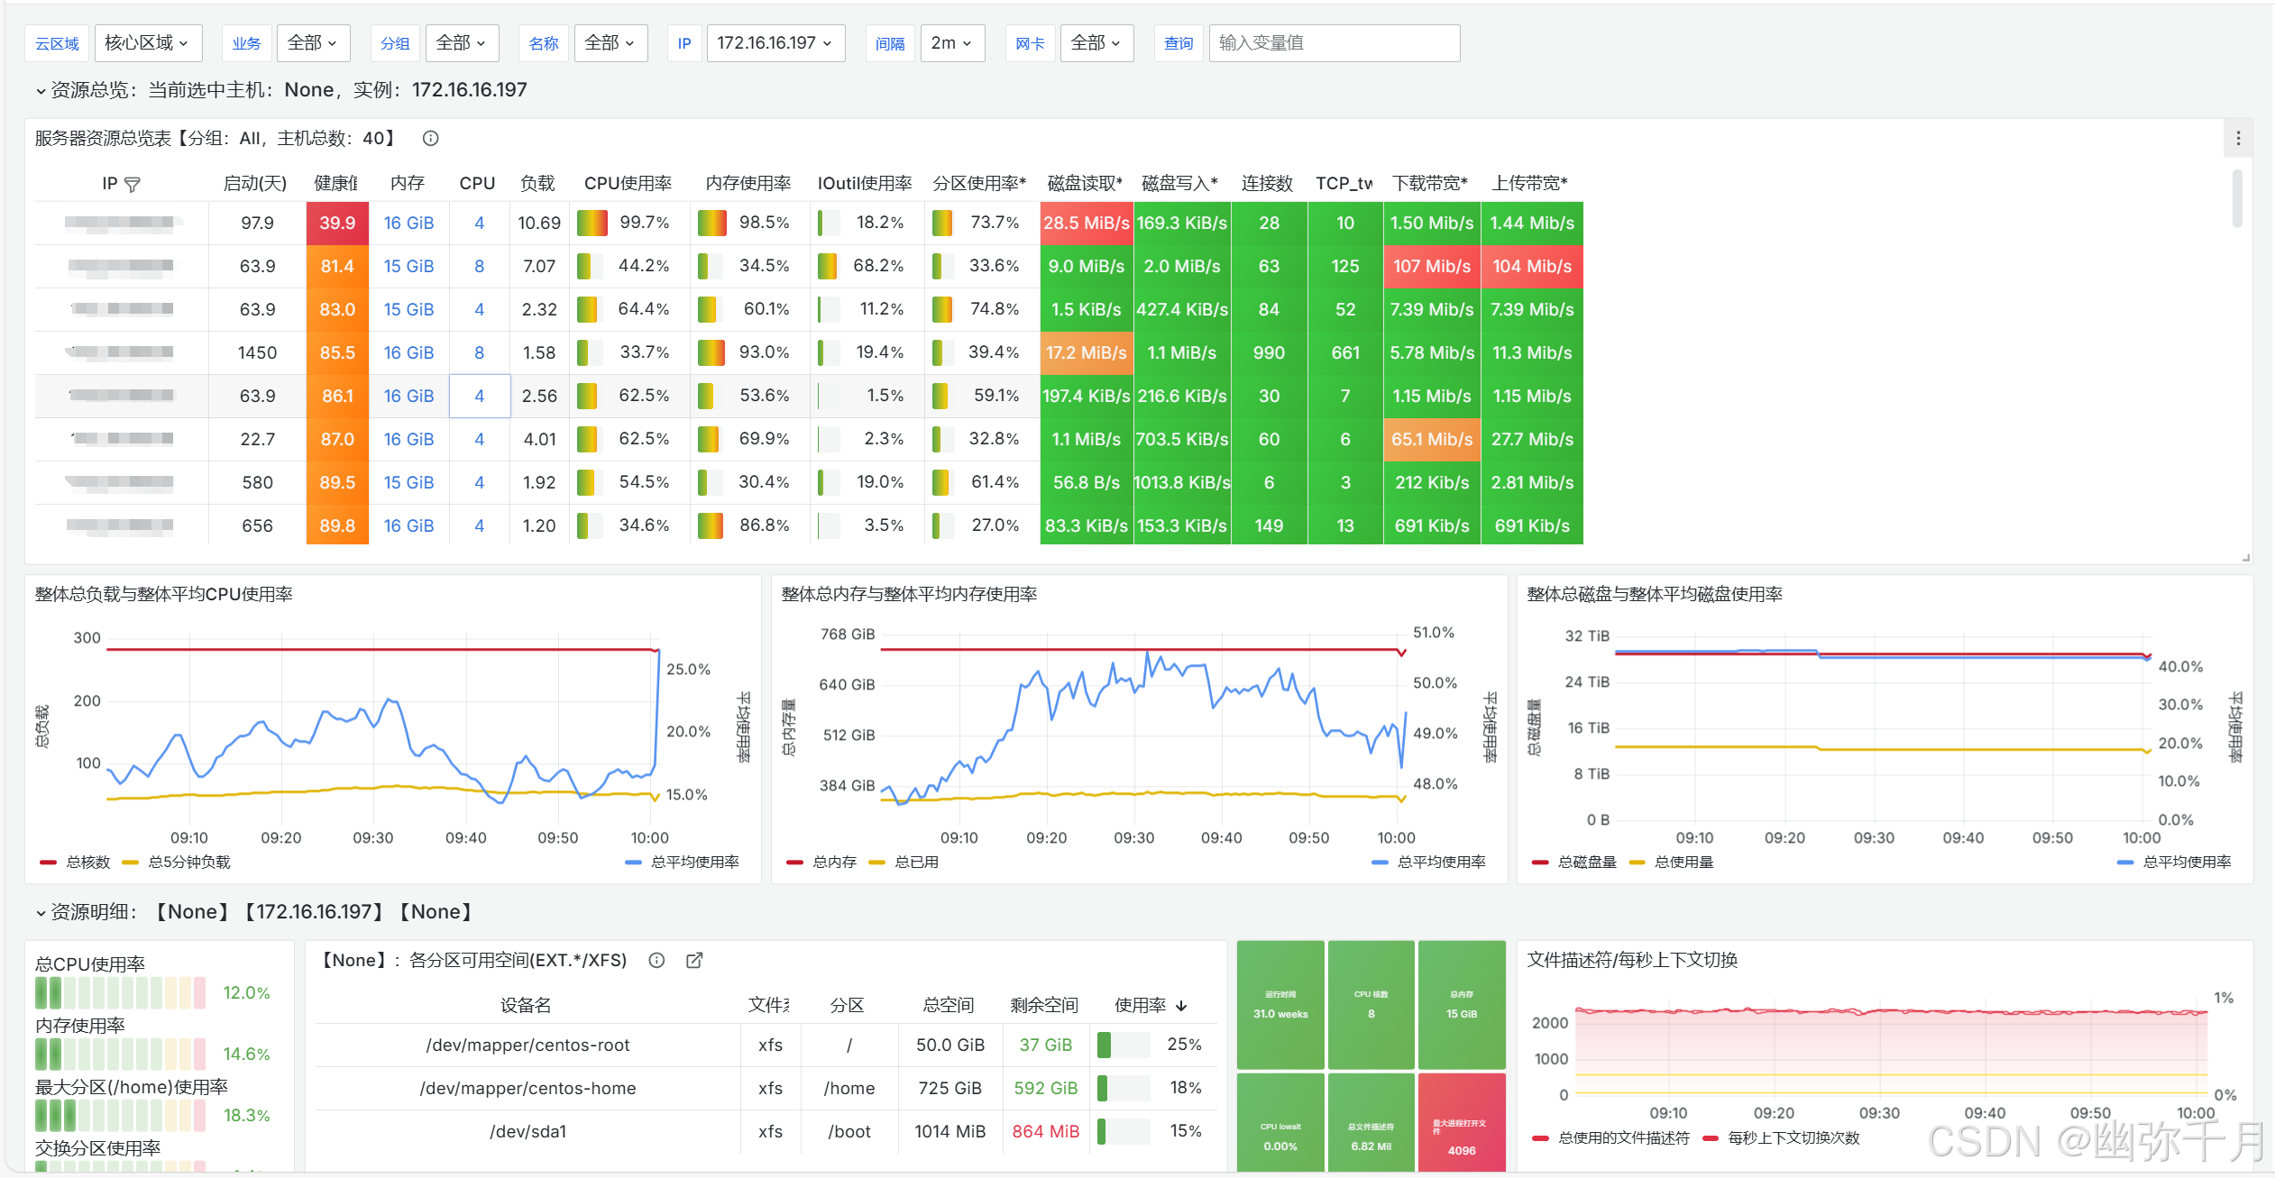This screenshot has width=2275, height=1178.
Task: Open the IP 172.16.16.197 dropdown
Action: tap(775, 43)
